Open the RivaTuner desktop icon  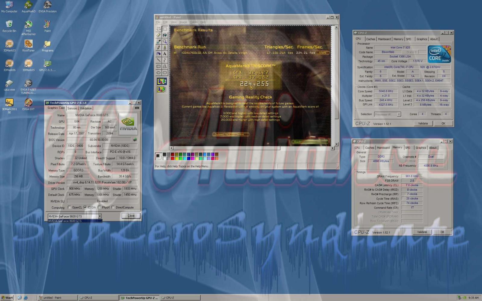(28, 46)
